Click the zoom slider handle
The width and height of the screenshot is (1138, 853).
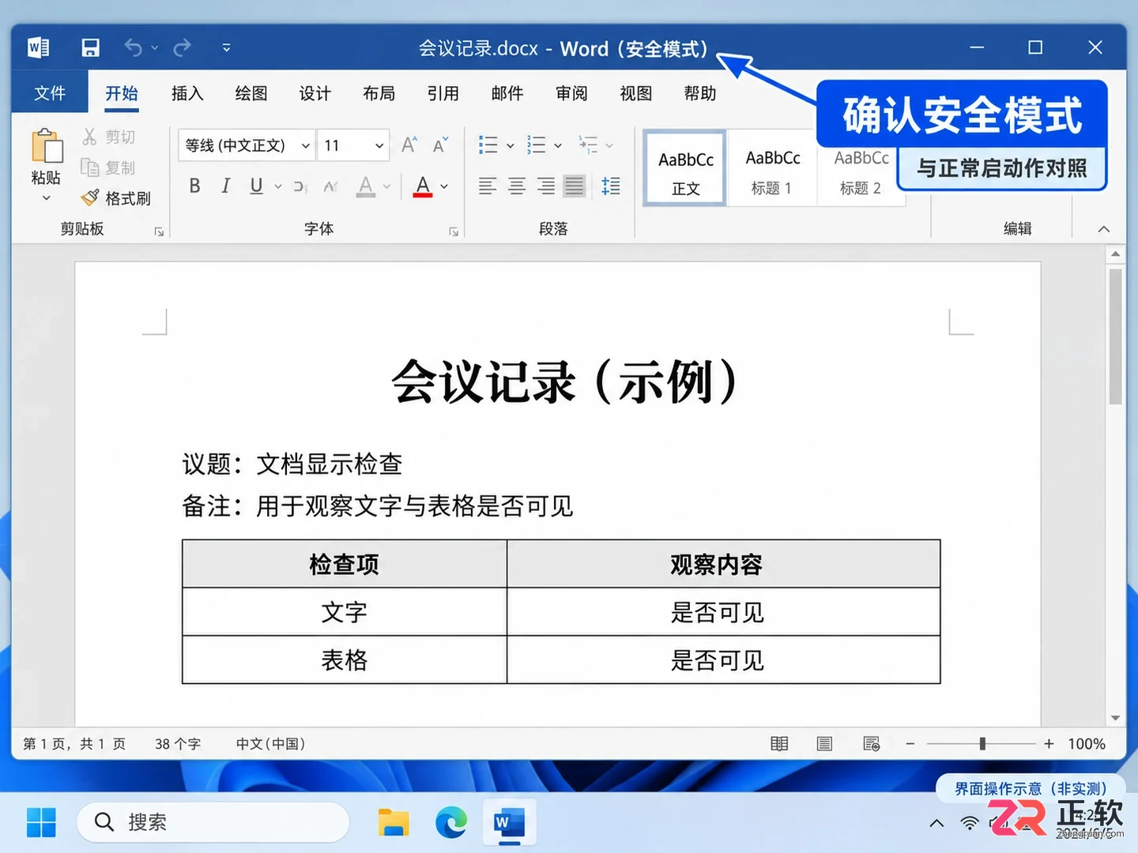(x=982, y=744)
